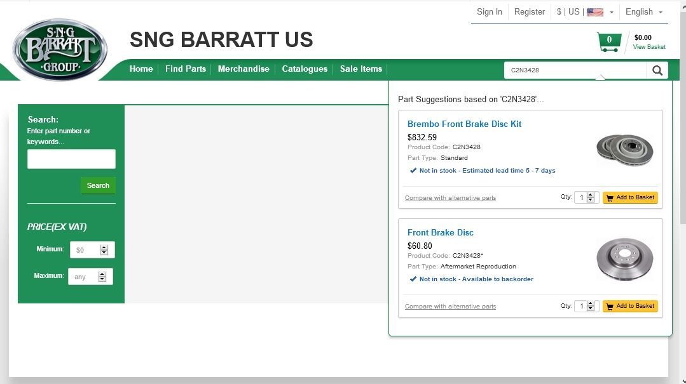686x384 pixels.
Task: Open the $ | US currency dropdown
Action: [x=585, y=12]
